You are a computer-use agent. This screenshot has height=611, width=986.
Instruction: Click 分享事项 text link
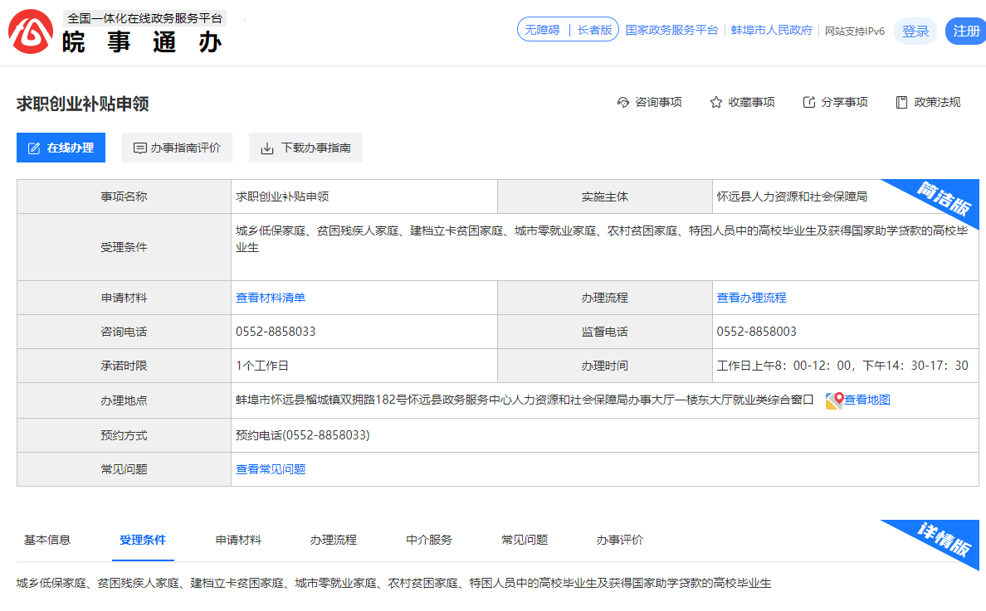(845, 102)
